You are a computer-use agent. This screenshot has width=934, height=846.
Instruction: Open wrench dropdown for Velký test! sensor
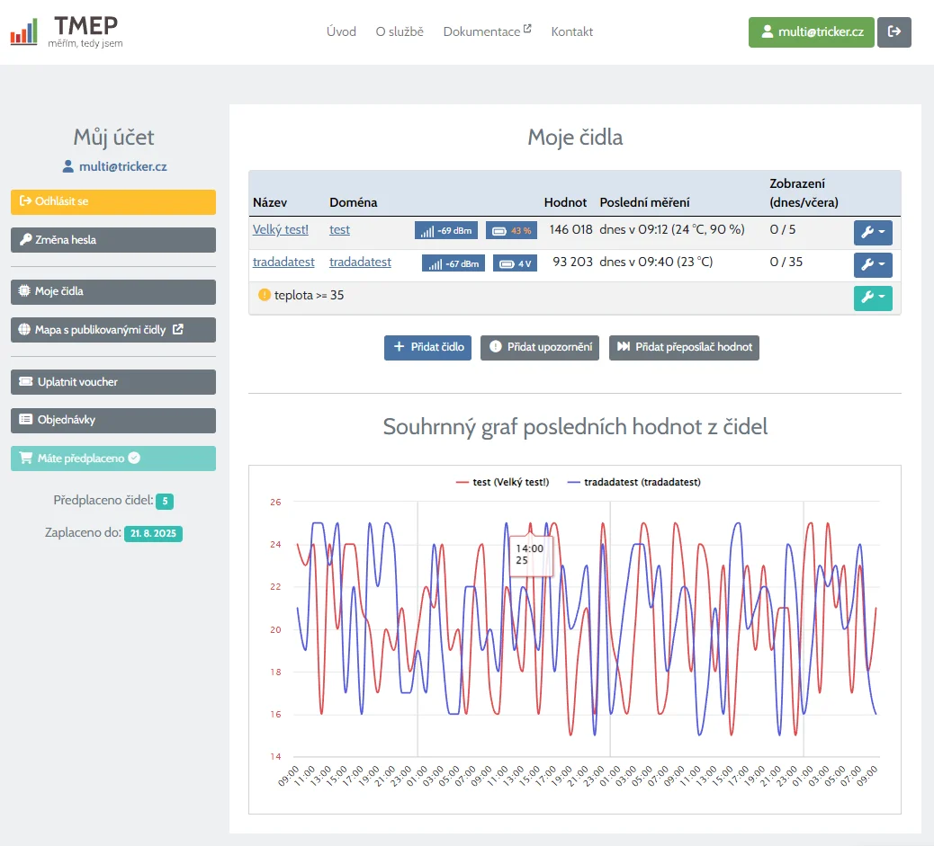(872, 233)
